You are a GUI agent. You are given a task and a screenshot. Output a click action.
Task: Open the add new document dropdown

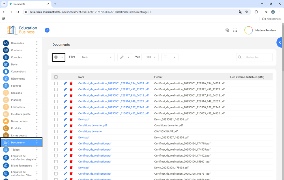(x=59, y=57)
